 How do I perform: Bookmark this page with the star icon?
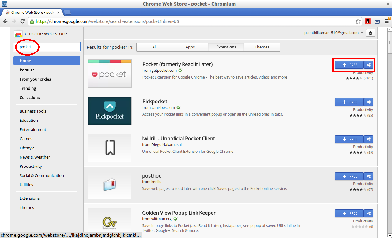pyautogui.click(x=358, y=21)
